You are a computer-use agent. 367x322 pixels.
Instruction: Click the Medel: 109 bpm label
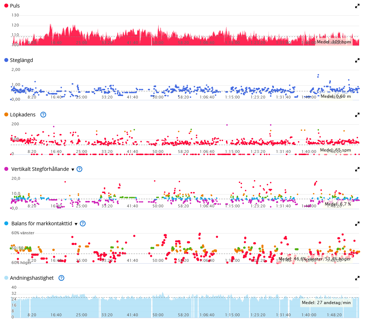click(334, 42)
